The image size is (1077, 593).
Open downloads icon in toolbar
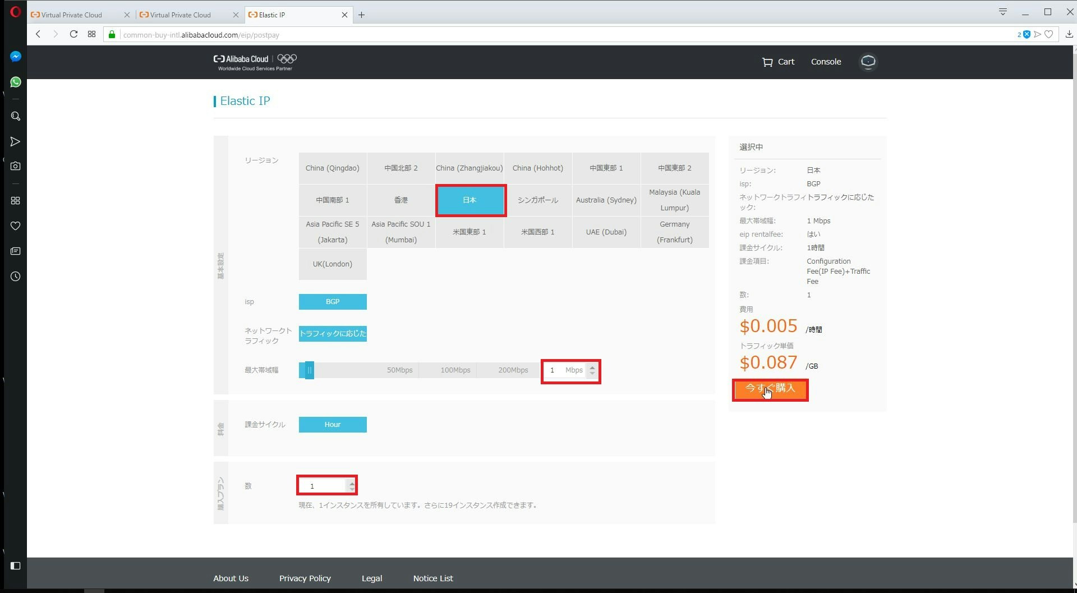(x=1069, y=34)
